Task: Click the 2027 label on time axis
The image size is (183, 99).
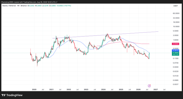Action: click(156, 89)
